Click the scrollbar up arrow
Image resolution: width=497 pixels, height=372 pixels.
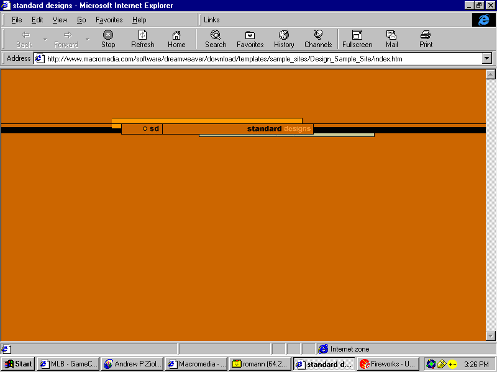pyautogui.click(x=490, y=74)
